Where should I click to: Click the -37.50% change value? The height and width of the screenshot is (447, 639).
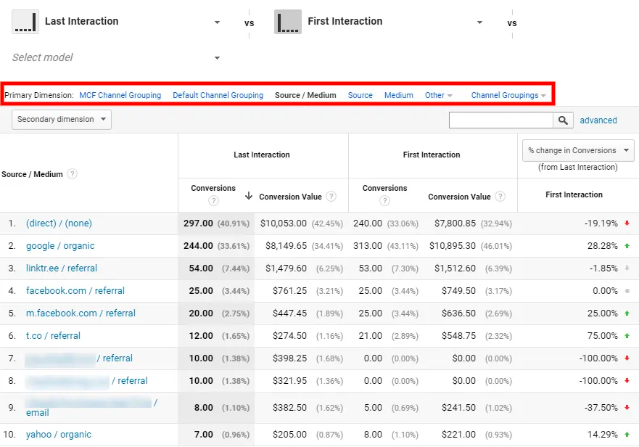[x=601, y=407]
